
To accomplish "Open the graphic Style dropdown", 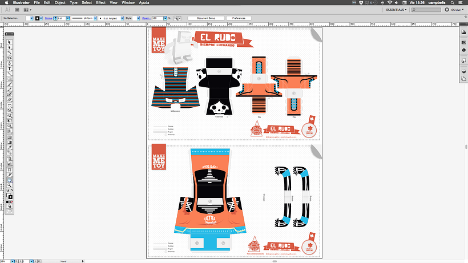I will (138, 18).
